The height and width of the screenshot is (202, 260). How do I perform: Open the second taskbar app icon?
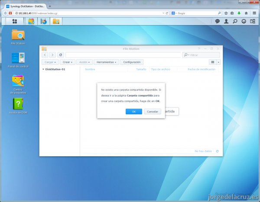[x=44, y=21]
